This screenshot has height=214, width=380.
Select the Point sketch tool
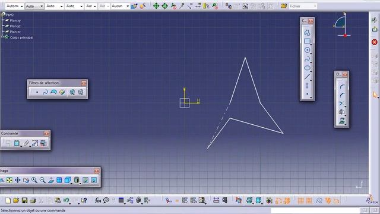pos(307,94)
